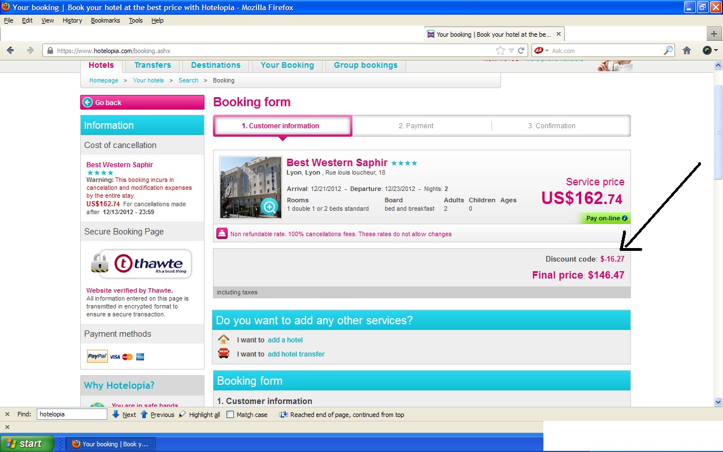
Task: Select step 3. Confirmation
Action: point(552,126)
